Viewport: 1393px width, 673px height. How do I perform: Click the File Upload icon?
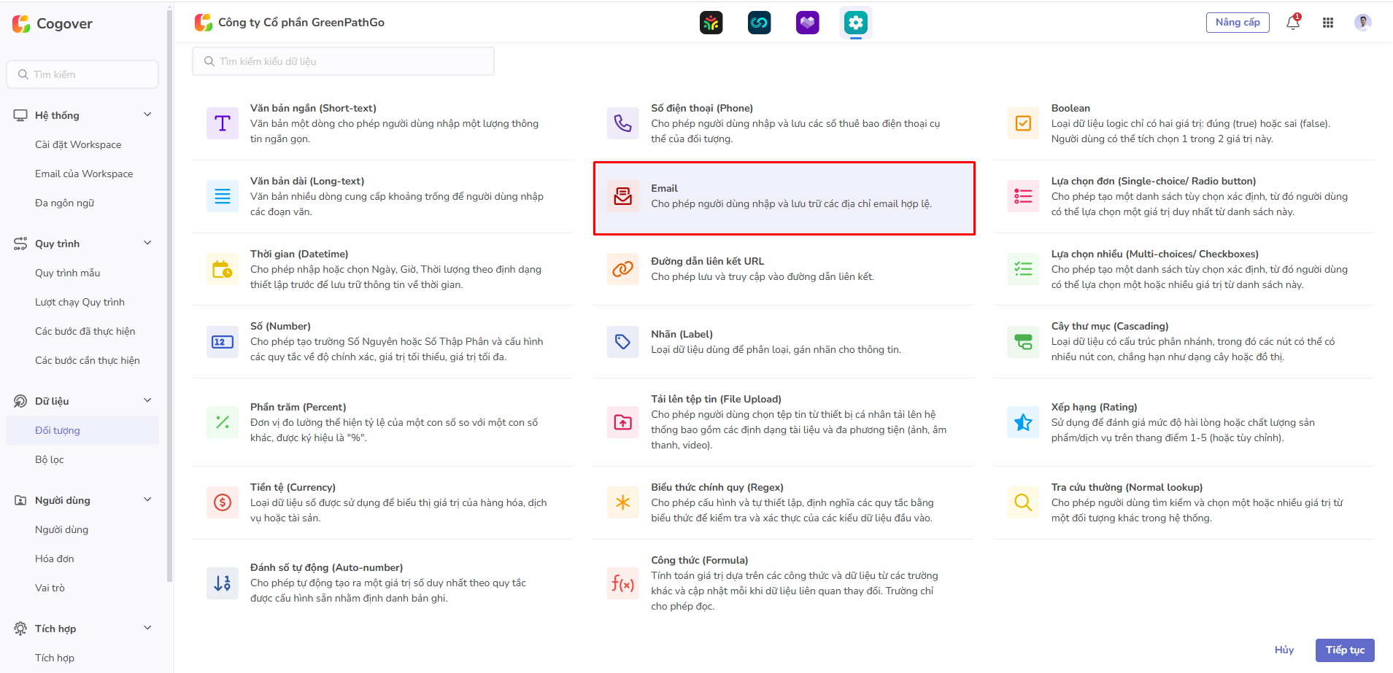(623, 422)
